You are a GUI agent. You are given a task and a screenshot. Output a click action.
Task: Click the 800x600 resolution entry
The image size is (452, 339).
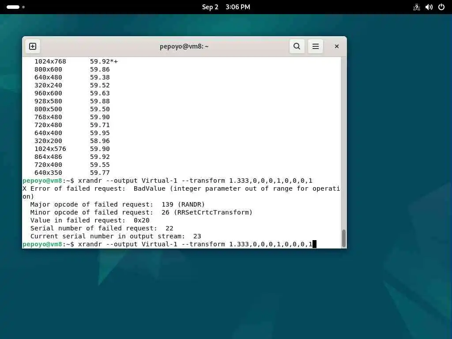(x=48, y=69)
